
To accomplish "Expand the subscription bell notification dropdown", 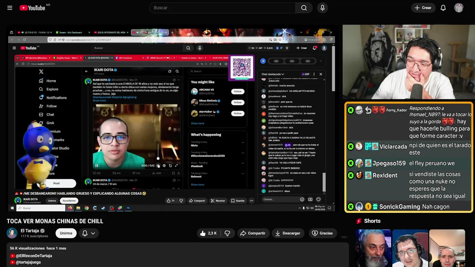I will [89, 233].
